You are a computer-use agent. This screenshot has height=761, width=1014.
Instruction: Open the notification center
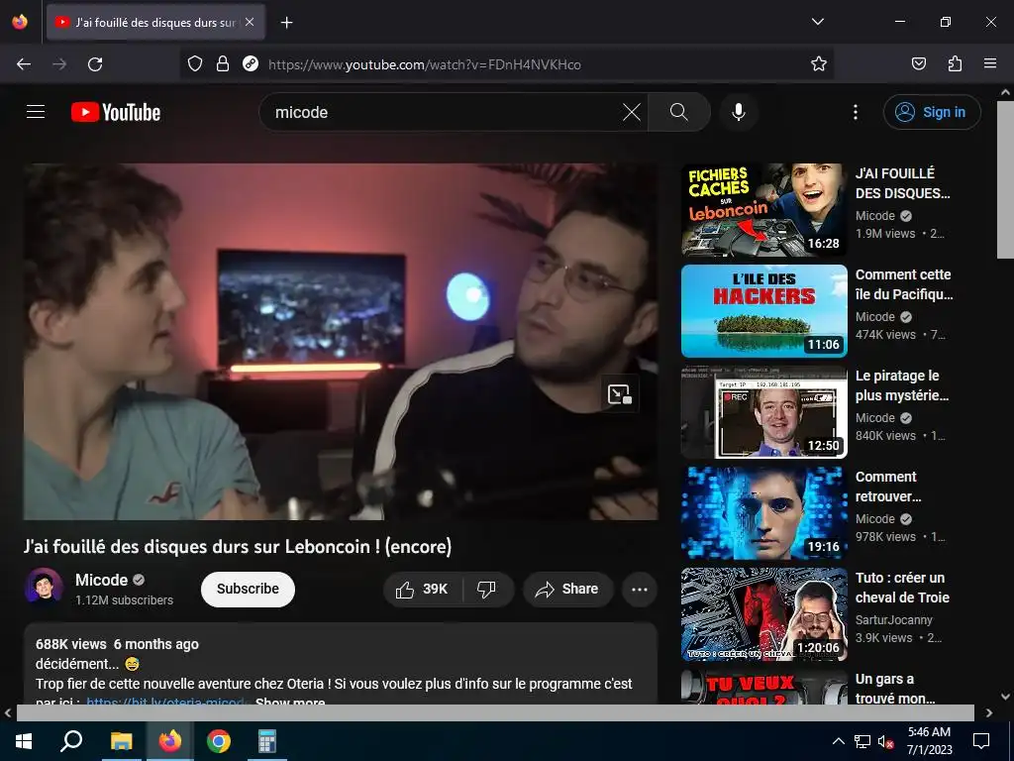981,741
